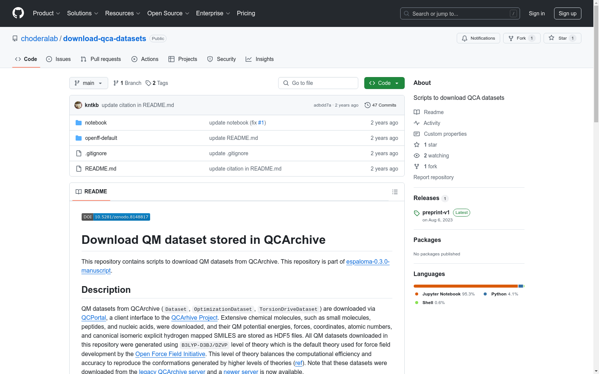Expand the Open Source menu
The image size is (599, 374).
pos(168,13)
